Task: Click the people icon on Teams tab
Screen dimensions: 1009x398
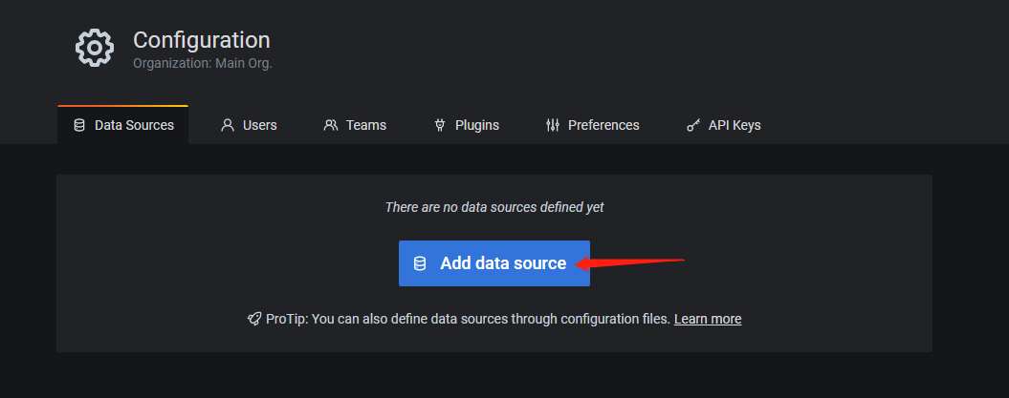Action: [331, 125]
